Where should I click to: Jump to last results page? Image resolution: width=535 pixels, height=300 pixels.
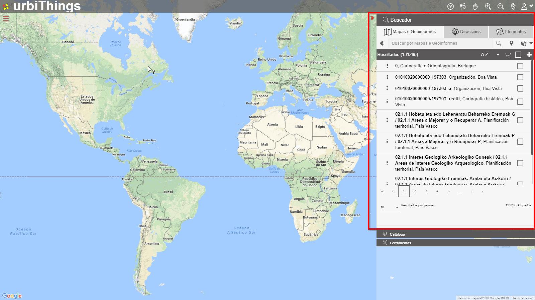point(482,191)
